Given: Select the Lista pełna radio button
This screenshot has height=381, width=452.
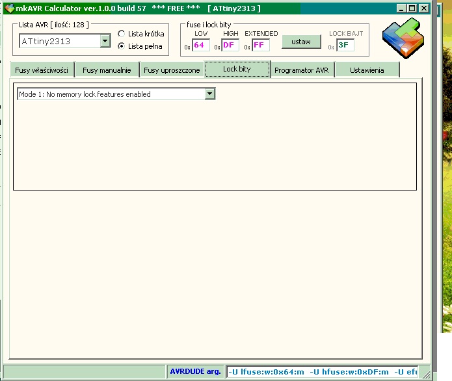Looking at the screenshot, I should click(x=122, y=46).
